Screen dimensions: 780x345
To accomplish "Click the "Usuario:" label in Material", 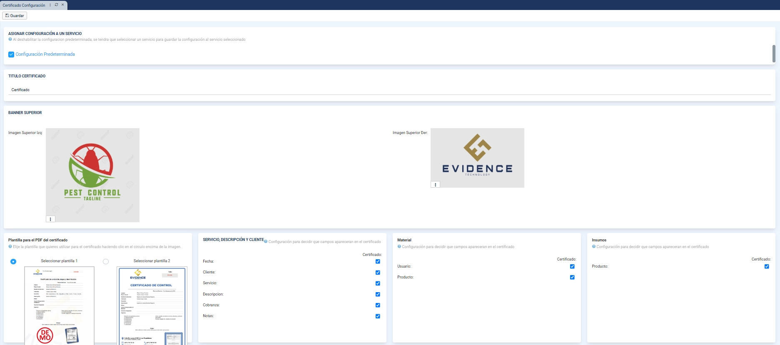I will pyautogui.click(x=404, y=266).
